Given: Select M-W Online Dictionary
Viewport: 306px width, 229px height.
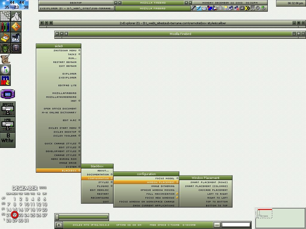Looking at the screenshot, I should [x=59, y=112].
